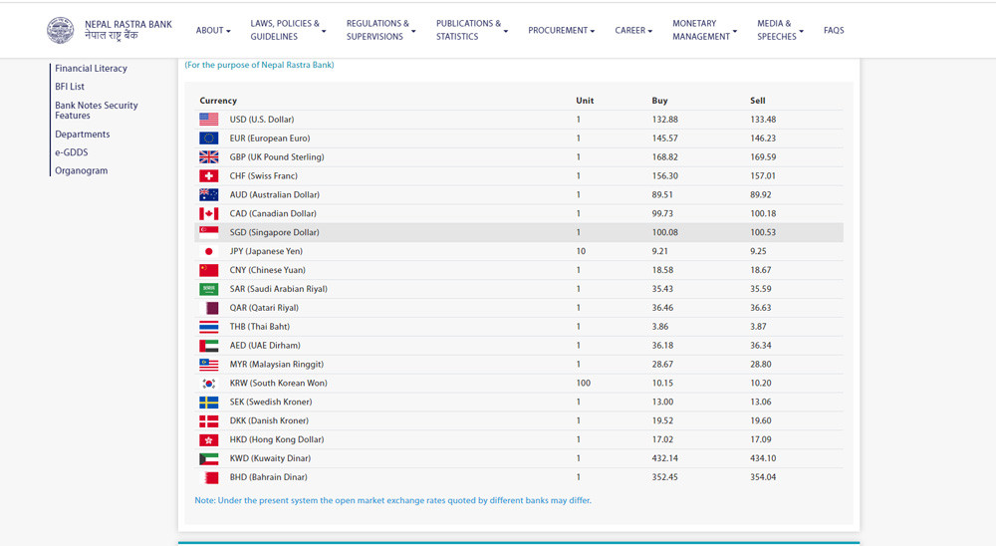Click the DKK Danish flag icon
Viewport: 996px width, 546px height.
tap(208, 420)
